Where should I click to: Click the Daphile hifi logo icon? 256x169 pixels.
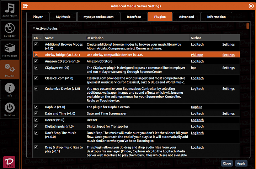9,162
